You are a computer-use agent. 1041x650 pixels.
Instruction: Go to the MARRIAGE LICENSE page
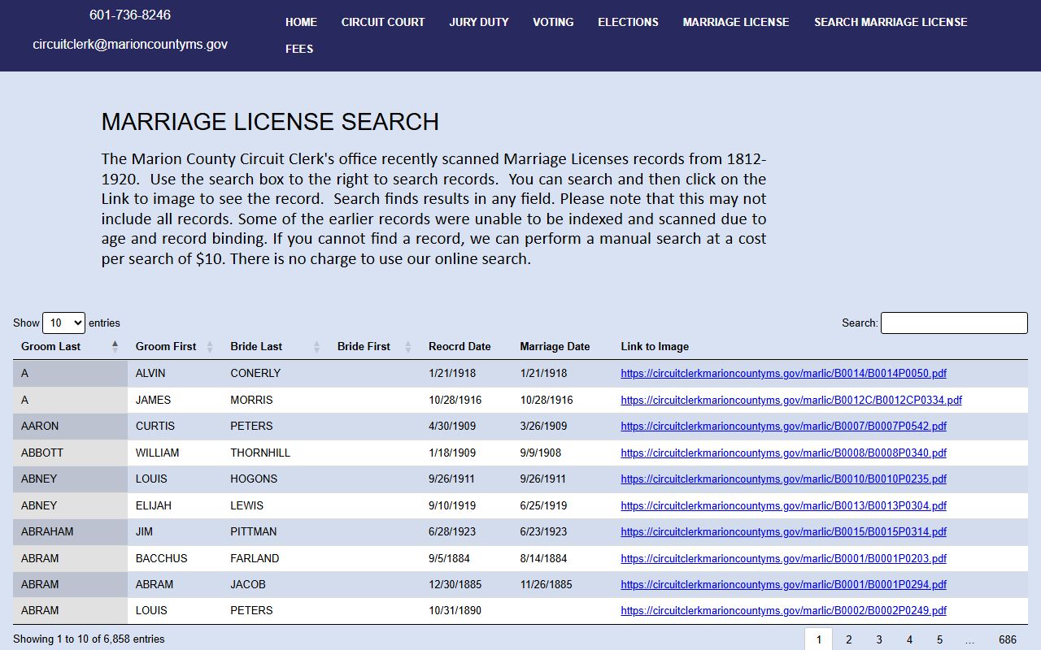[x=736, y=22]
